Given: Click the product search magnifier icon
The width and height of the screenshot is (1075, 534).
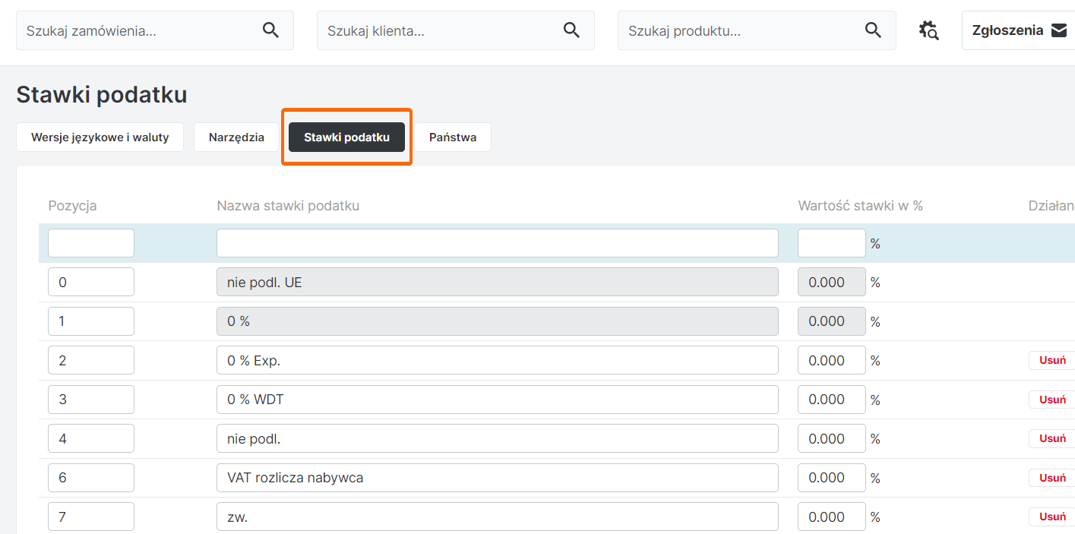Looking at the screenshot, I should click(873, 30).
